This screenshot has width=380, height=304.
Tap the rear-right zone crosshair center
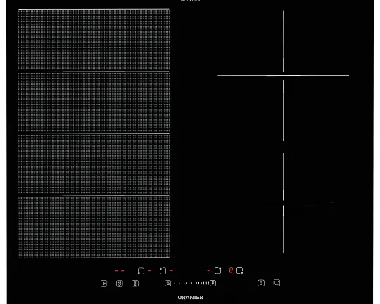point(283,75)
